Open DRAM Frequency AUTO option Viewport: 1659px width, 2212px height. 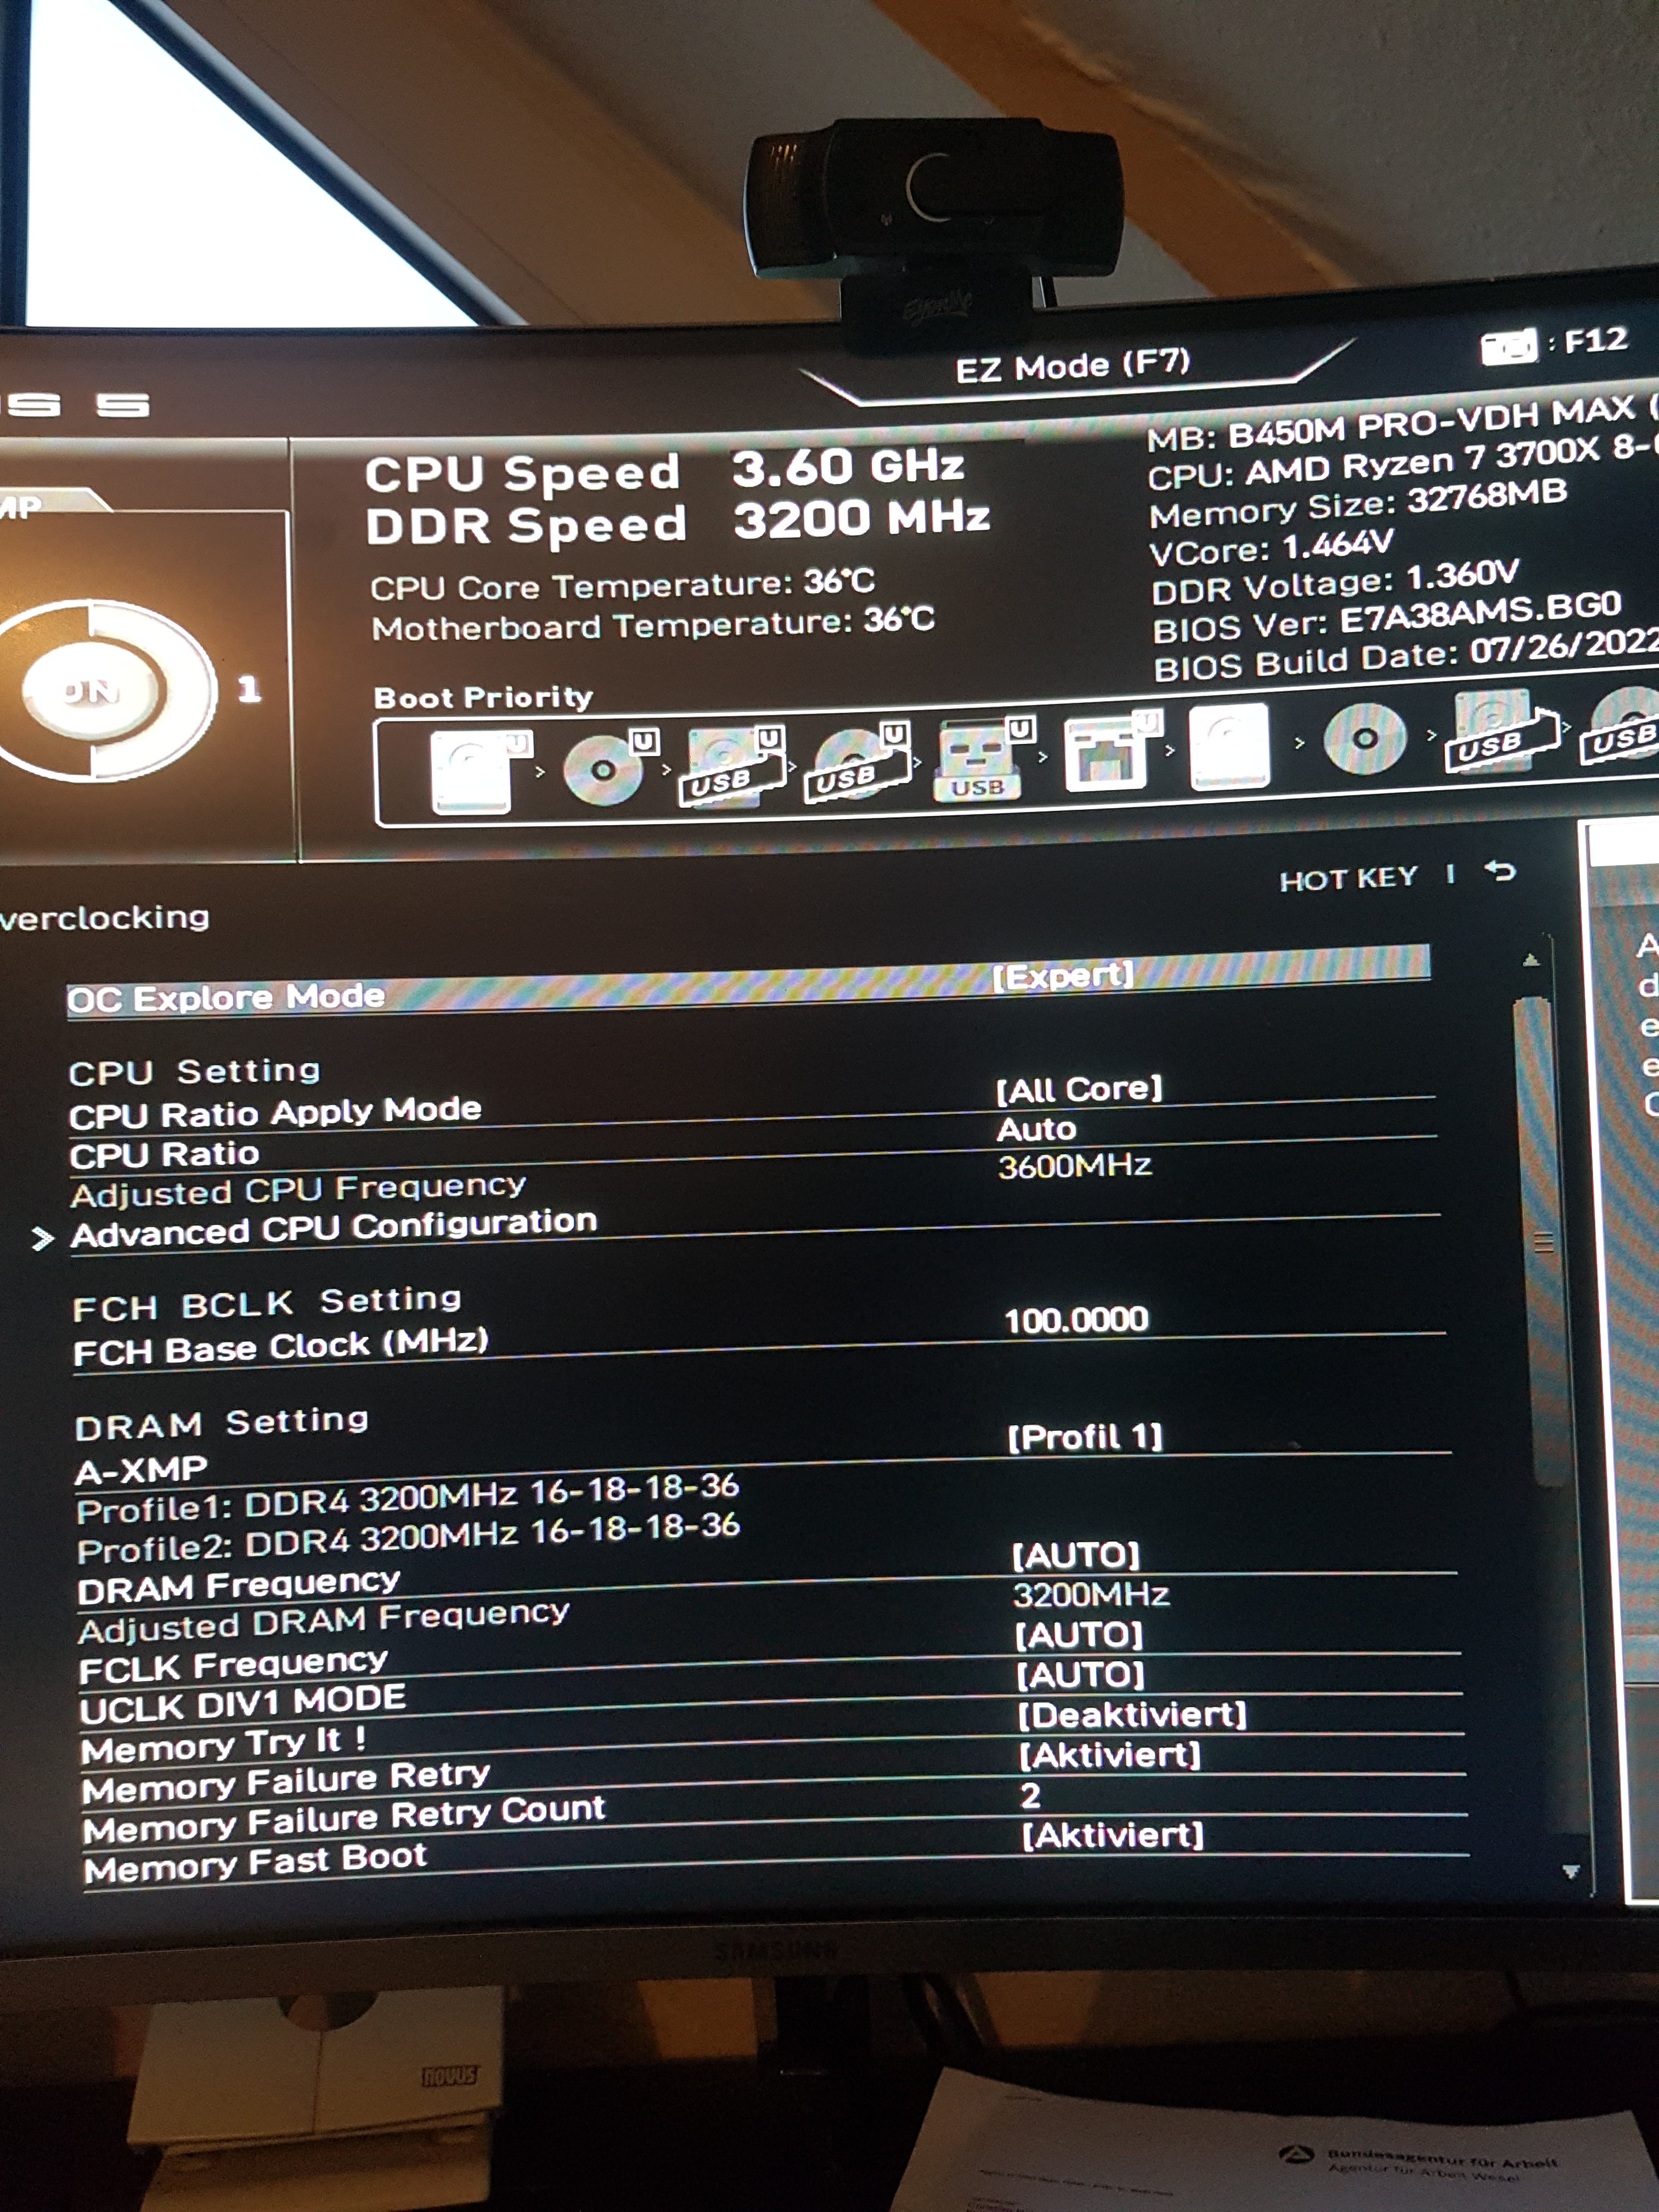(x=1076, y=1555)
